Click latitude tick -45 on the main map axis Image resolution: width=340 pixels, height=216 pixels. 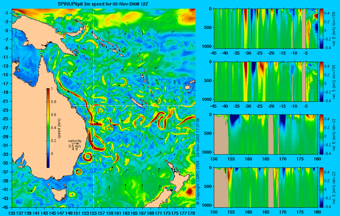[5, 207]
